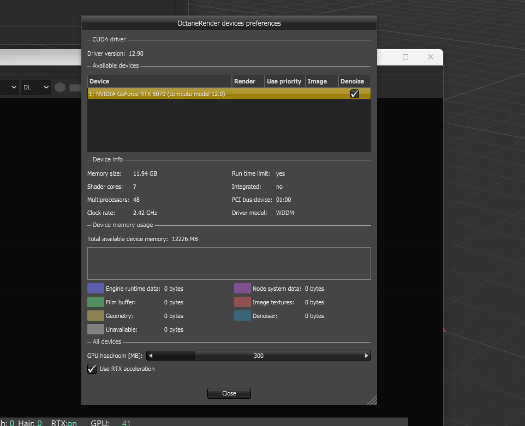Click the Image column header

pyautogui.click(x=322, y=81)
